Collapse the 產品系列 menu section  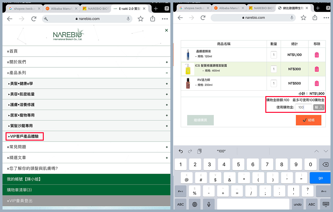pos(167,73)
